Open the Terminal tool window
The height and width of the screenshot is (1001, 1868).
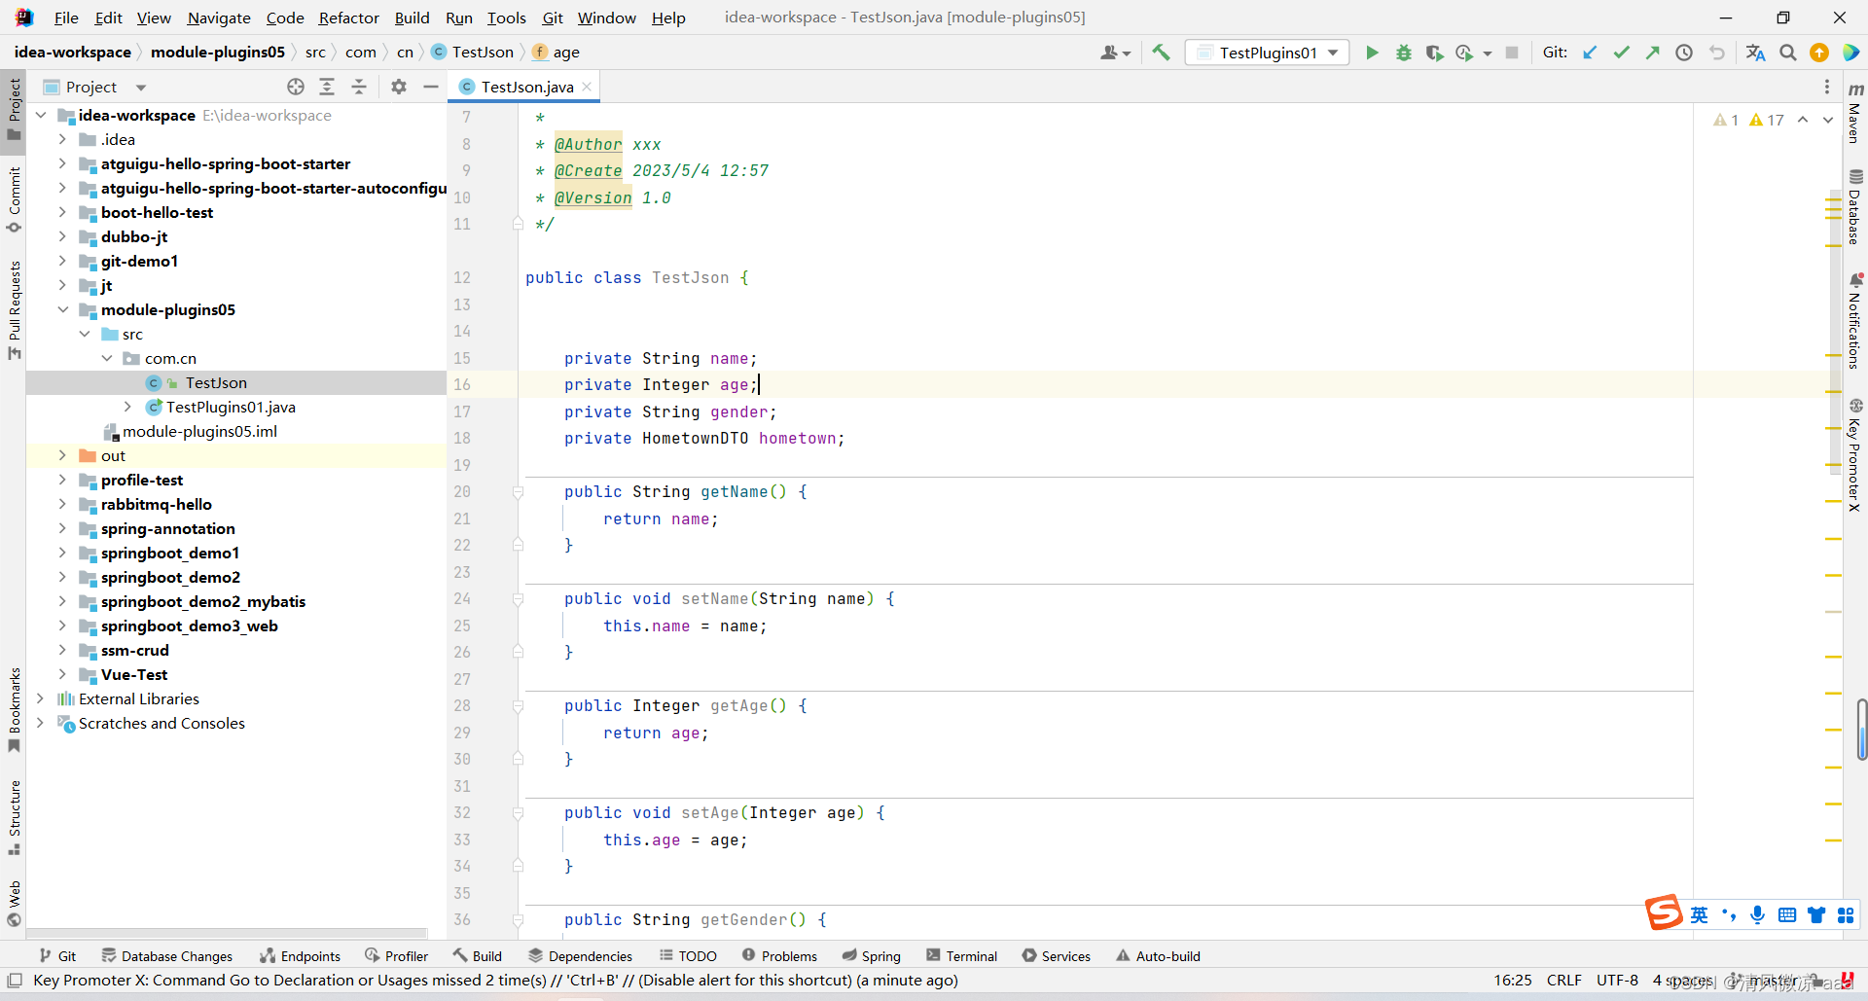coord(961,956)
